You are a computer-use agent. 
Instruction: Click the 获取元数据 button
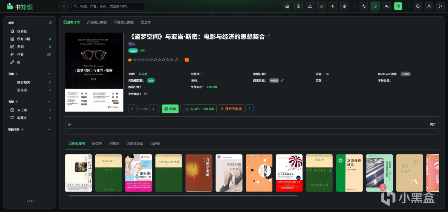[x=231, y=109]
